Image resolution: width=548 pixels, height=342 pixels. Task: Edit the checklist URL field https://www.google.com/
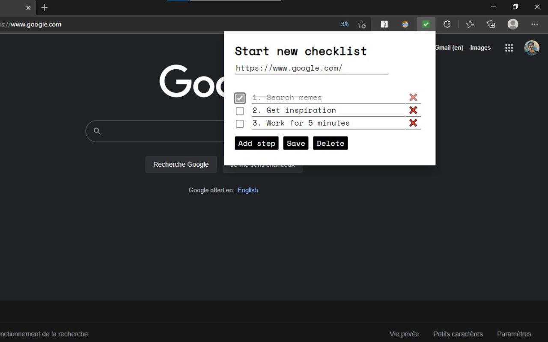(312, 68)
